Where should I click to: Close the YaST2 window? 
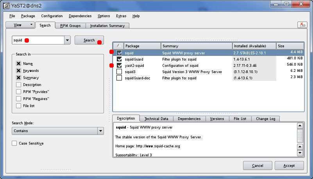(301, 4)
